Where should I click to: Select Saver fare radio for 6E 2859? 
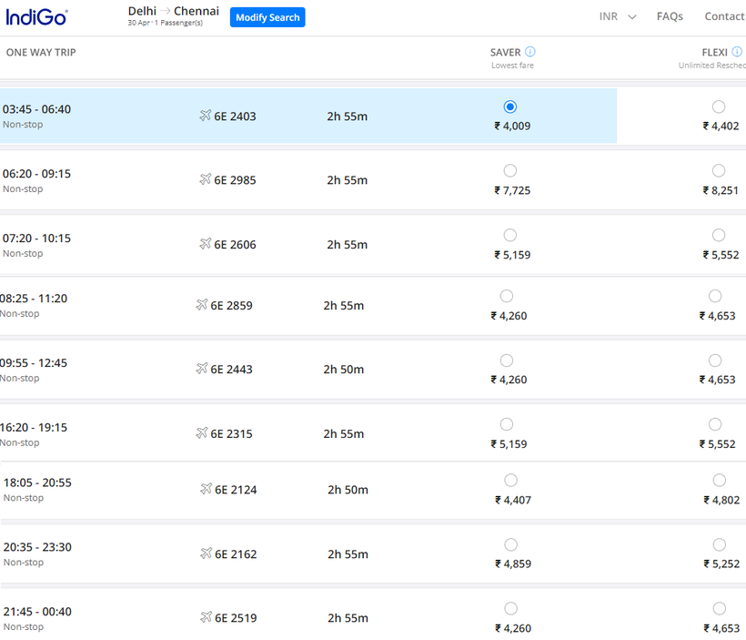point(507,296)
